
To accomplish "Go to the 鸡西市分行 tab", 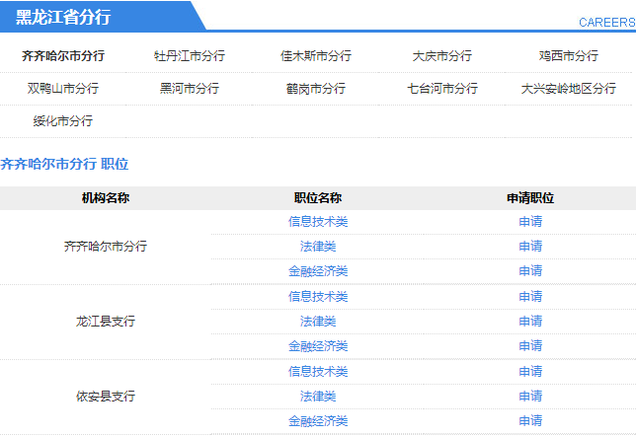I will (x=569, y=56).
